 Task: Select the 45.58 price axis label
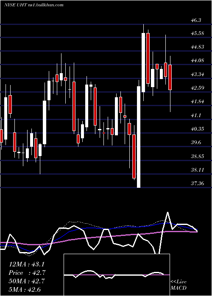tap(198, 33)
